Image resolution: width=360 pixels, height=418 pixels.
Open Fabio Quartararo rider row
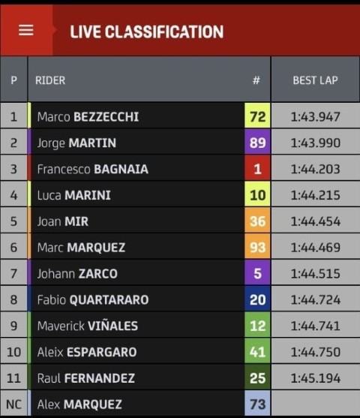[x=180, y=299]
